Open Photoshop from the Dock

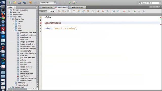(3, 36)
